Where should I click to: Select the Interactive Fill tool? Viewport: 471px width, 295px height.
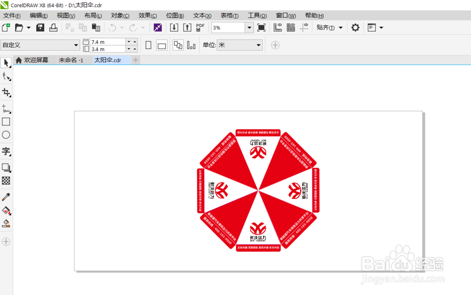pyautogui.click(x=6, y=210)
